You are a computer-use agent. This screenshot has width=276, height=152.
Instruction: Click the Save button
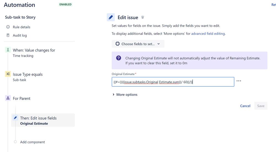point(261,106)
